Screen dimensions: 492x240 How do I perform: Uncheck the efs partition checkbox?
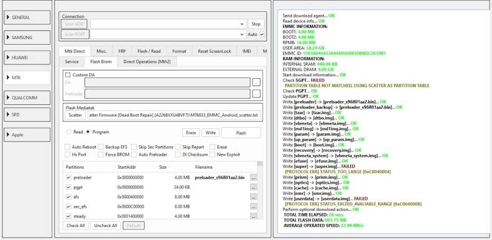[68, 197]
